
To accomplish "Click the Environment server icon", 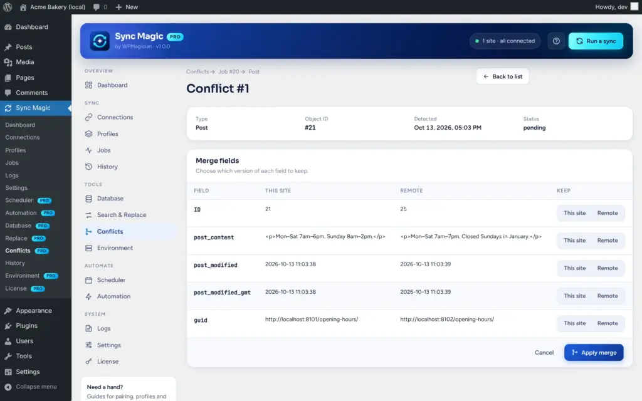I will click(88, 248).
